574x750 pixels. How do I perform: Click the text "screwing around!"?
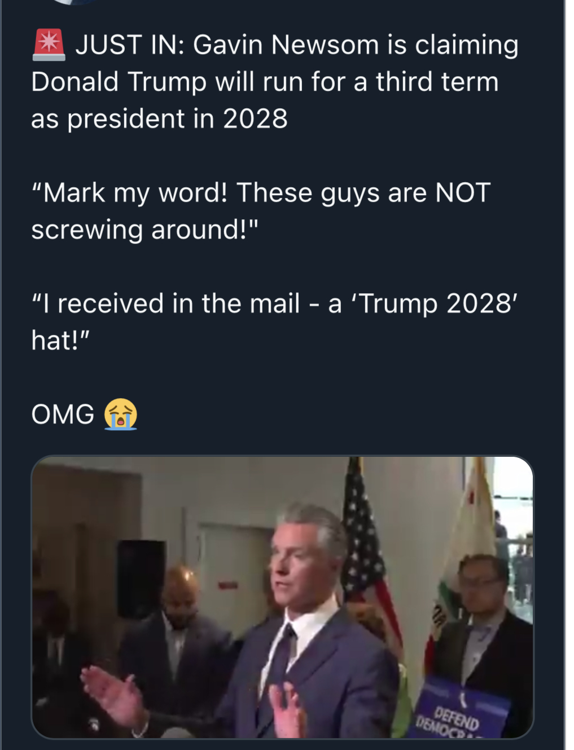tap(144, 230)
